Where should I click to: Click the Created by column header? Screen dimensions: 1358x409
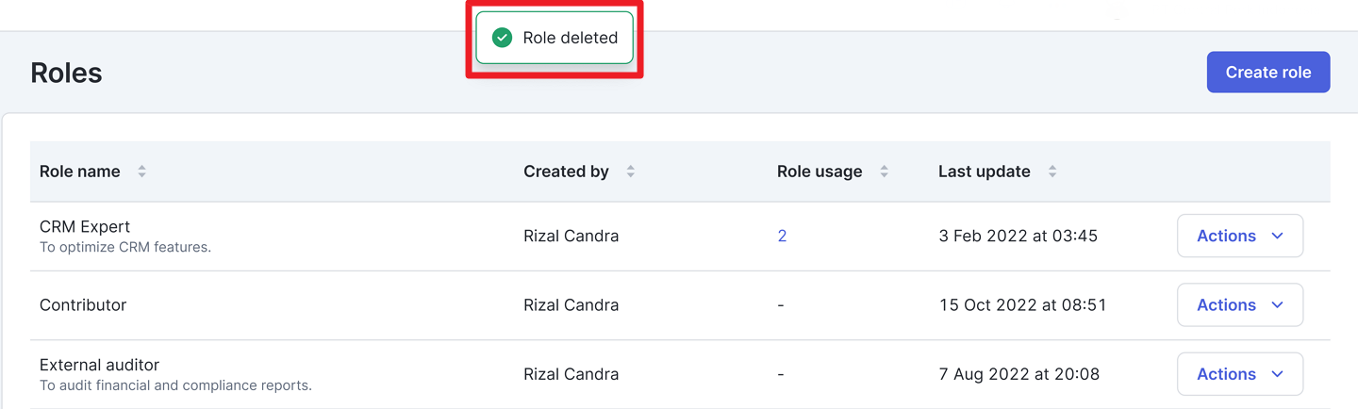pyautogui.click(x=566, y=172)
